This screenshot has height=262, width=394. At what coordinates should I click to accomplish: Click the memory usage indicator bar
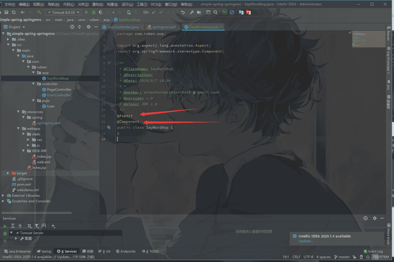pos(380,257)
